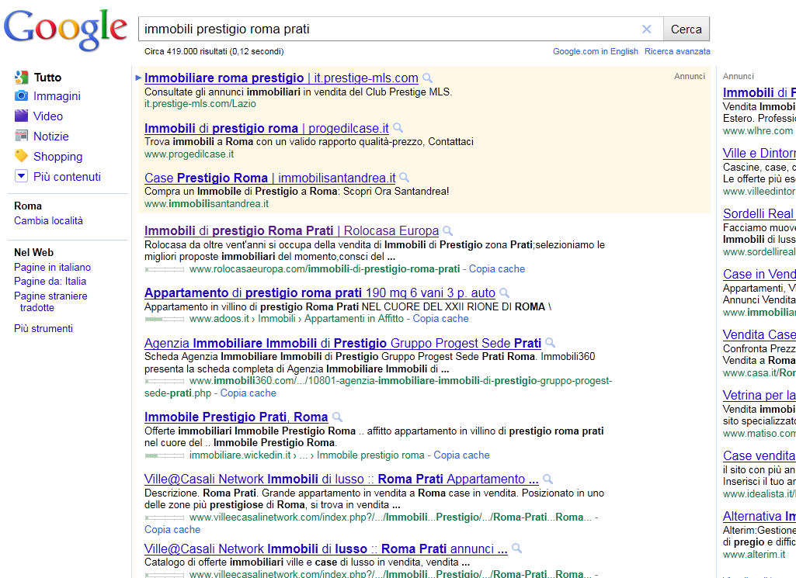Click the Notizie newspaper icon

[21, 136]
